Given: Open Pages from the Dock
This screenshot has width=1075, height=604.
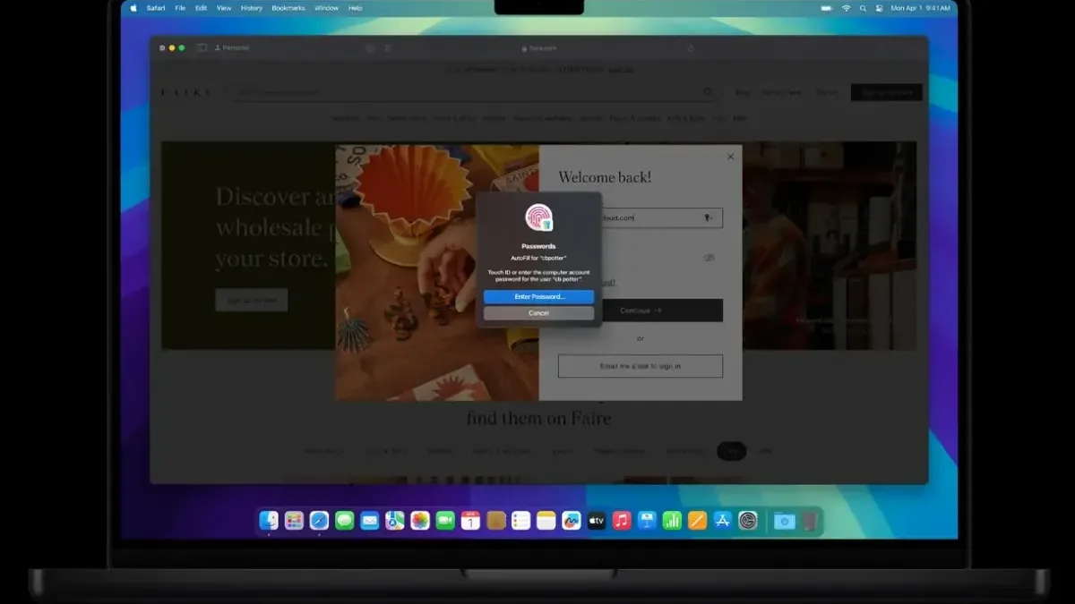Looking at the screenshot, I should pos(697,520).
